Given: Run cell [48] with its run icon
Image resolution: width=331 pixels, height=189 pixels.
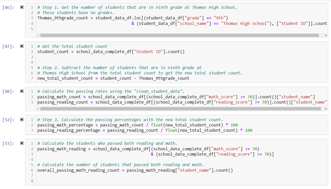Looking at the screenshot, I should pyautogui.click(x=22, y=91).
